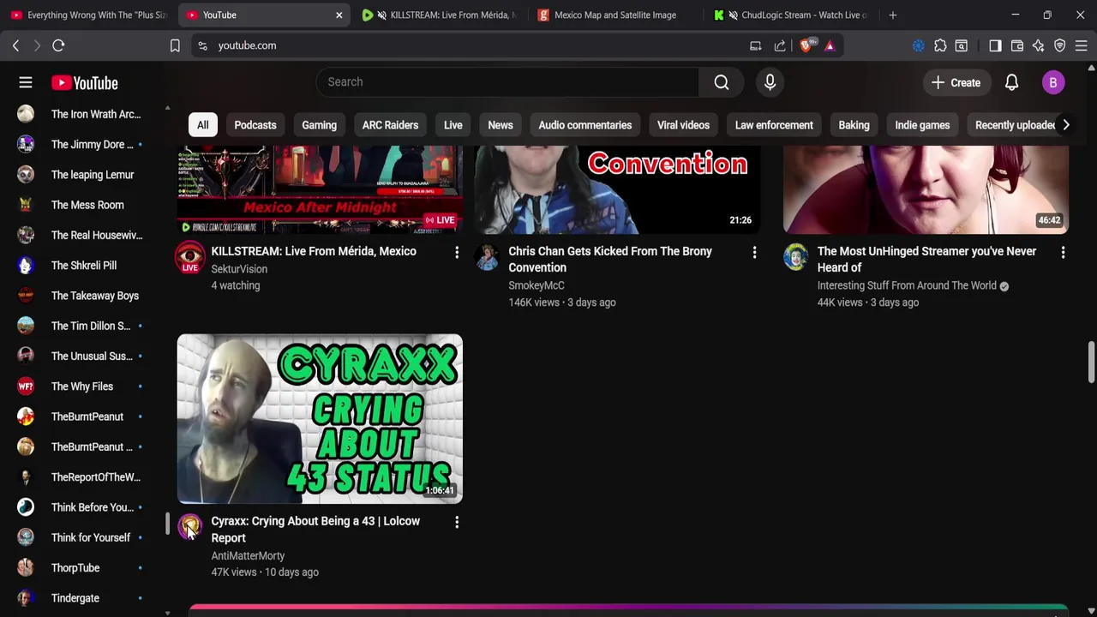Visit the Interesting Stuff From Around The World channel name

pyautogui.click(x=907, y=285)
